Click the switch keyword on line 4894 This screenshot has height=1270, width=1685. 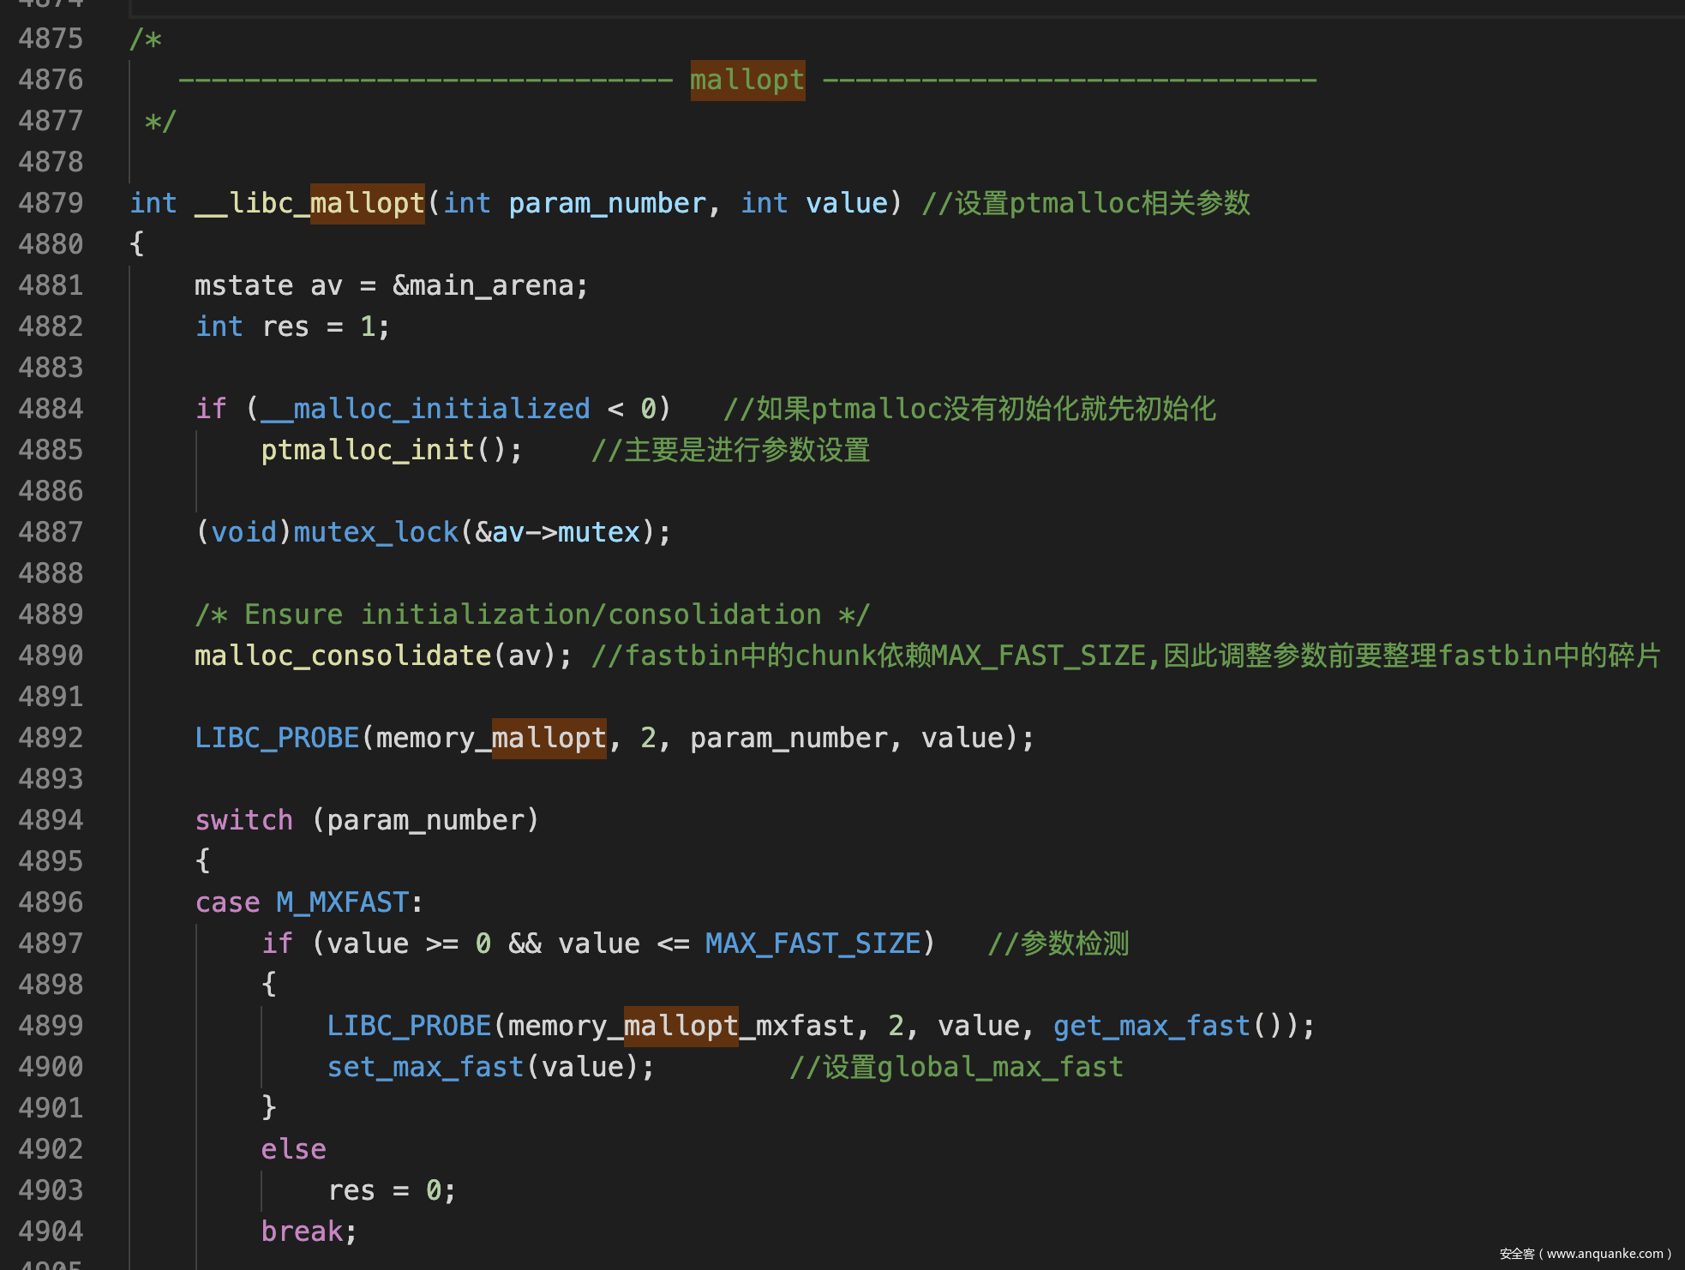tap(243, 820)
